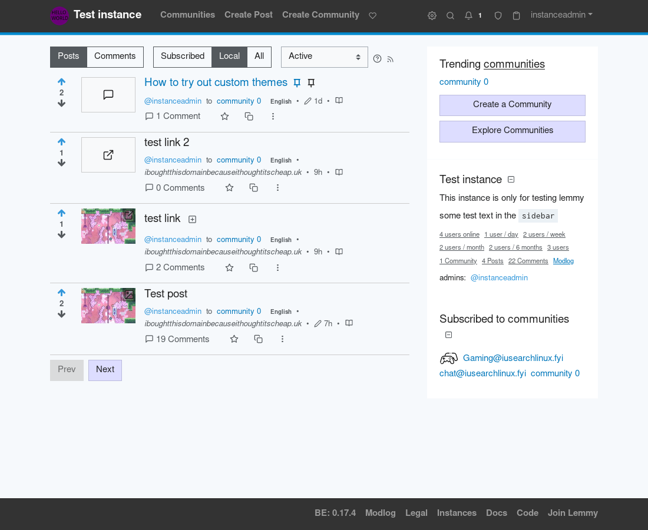Image resolution: width=648 pixels, height=530 pixels.
Task: Click the donate heart icon
Action: click(x=372, y=16)
